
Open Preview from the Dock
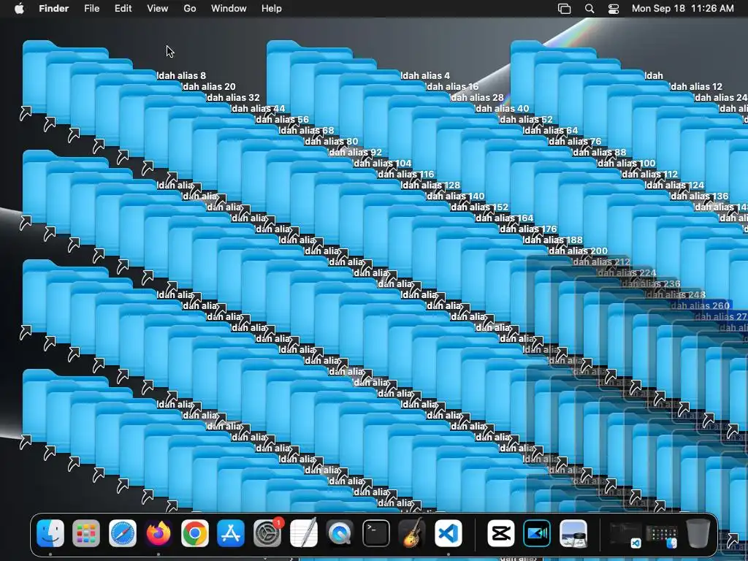573,533
